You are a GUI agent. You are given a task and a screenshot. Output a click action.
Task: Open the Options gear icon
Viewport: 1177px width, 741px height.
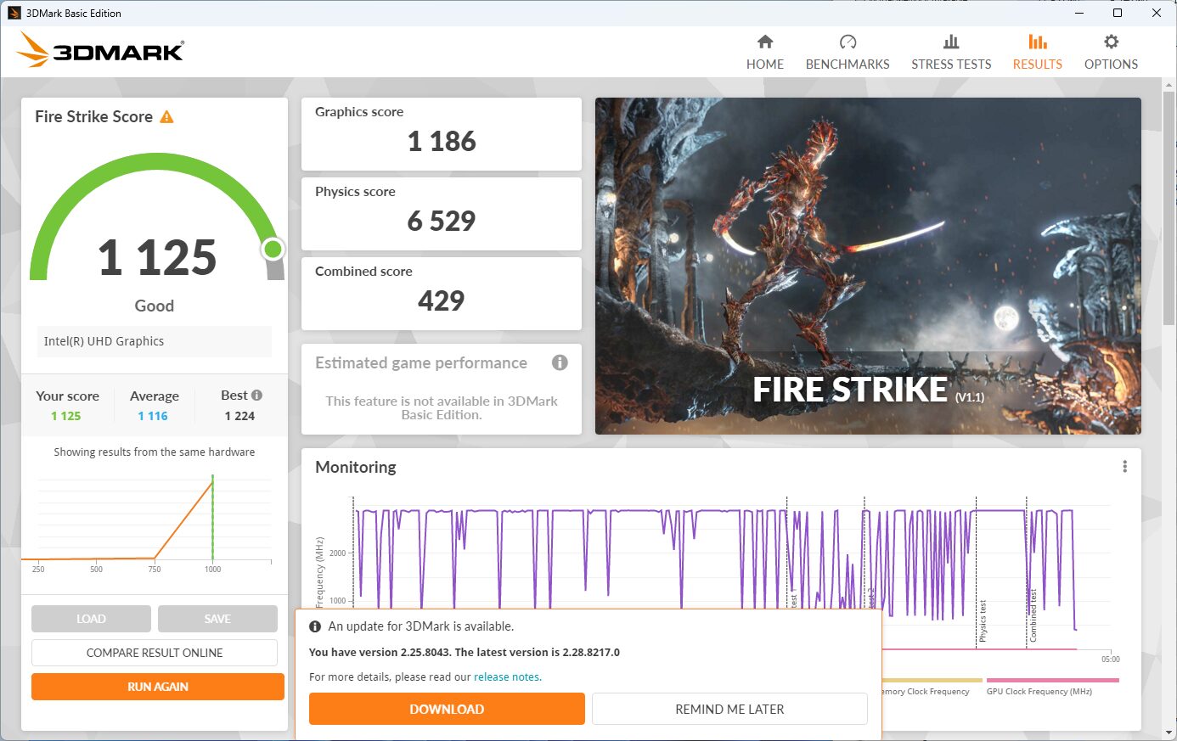(1111, 42)
